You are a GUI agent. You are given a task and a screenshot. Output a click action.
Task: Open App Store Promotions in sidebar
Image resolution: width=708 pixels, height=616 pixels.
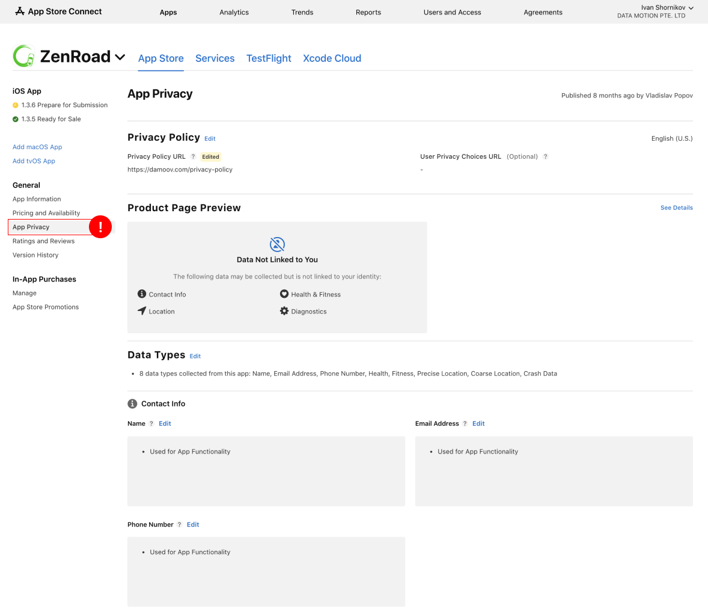[46, 307]
